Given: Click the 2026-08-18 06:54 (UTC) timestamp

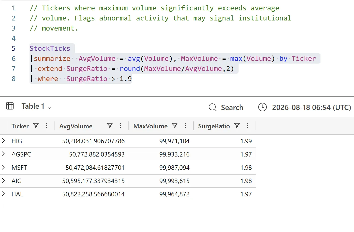Looking at the screenshot, I should [311, 107].
